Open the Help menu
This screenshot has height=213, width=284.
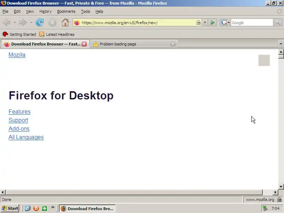[x=99, y=11]
